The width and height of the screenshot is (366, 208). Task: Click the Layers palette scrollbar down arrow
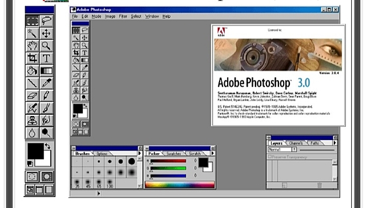335,179
